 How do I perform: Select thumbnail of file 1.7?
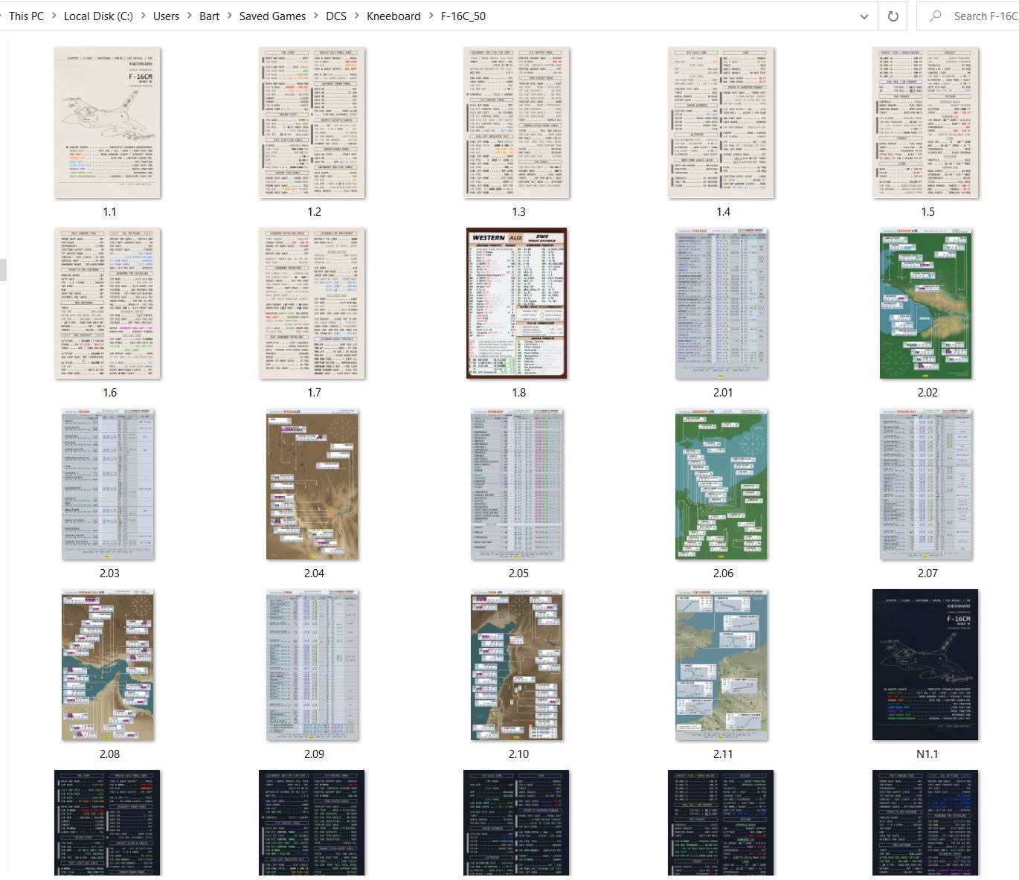[x=312, y=303]
